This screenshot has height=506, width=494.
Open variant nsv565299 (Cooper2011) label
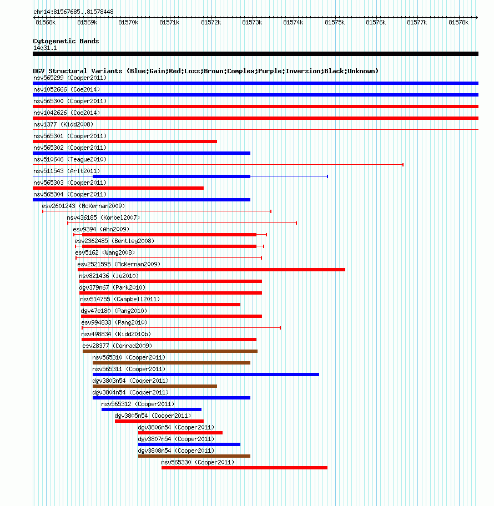70,78
